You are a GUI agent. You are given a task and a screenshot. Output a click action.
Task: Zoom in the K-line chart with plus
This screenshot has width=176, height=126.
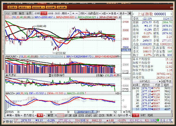tap(73, 13)
